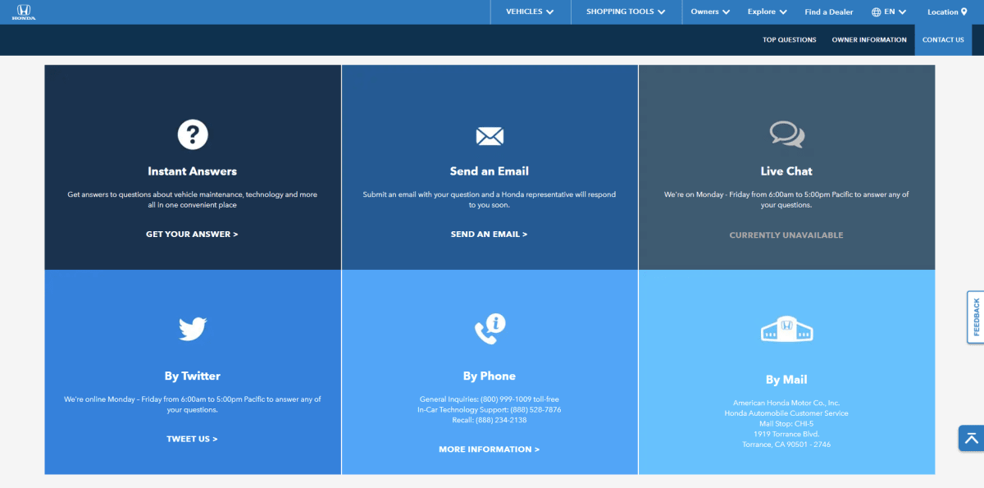Click the Get Your Answer link
Viewport: 984px width, 488px height.
[x=192, y=235]
